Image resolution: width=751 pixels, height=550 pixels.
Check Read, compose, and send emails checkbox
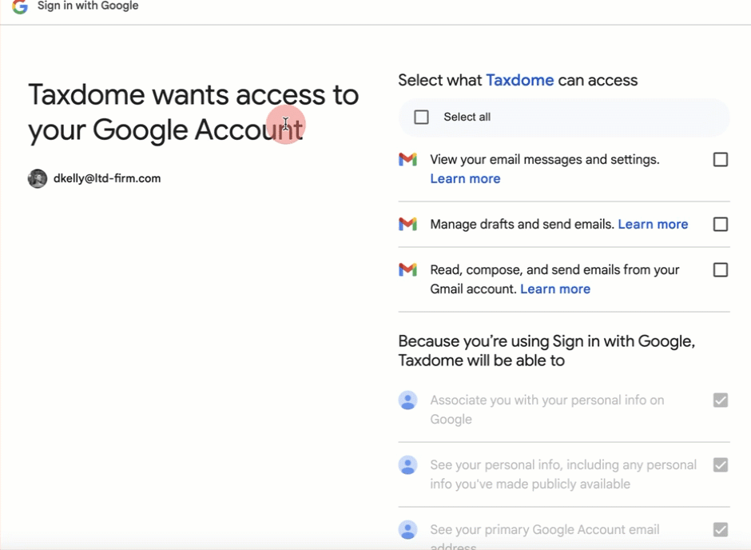coord(720,270)
